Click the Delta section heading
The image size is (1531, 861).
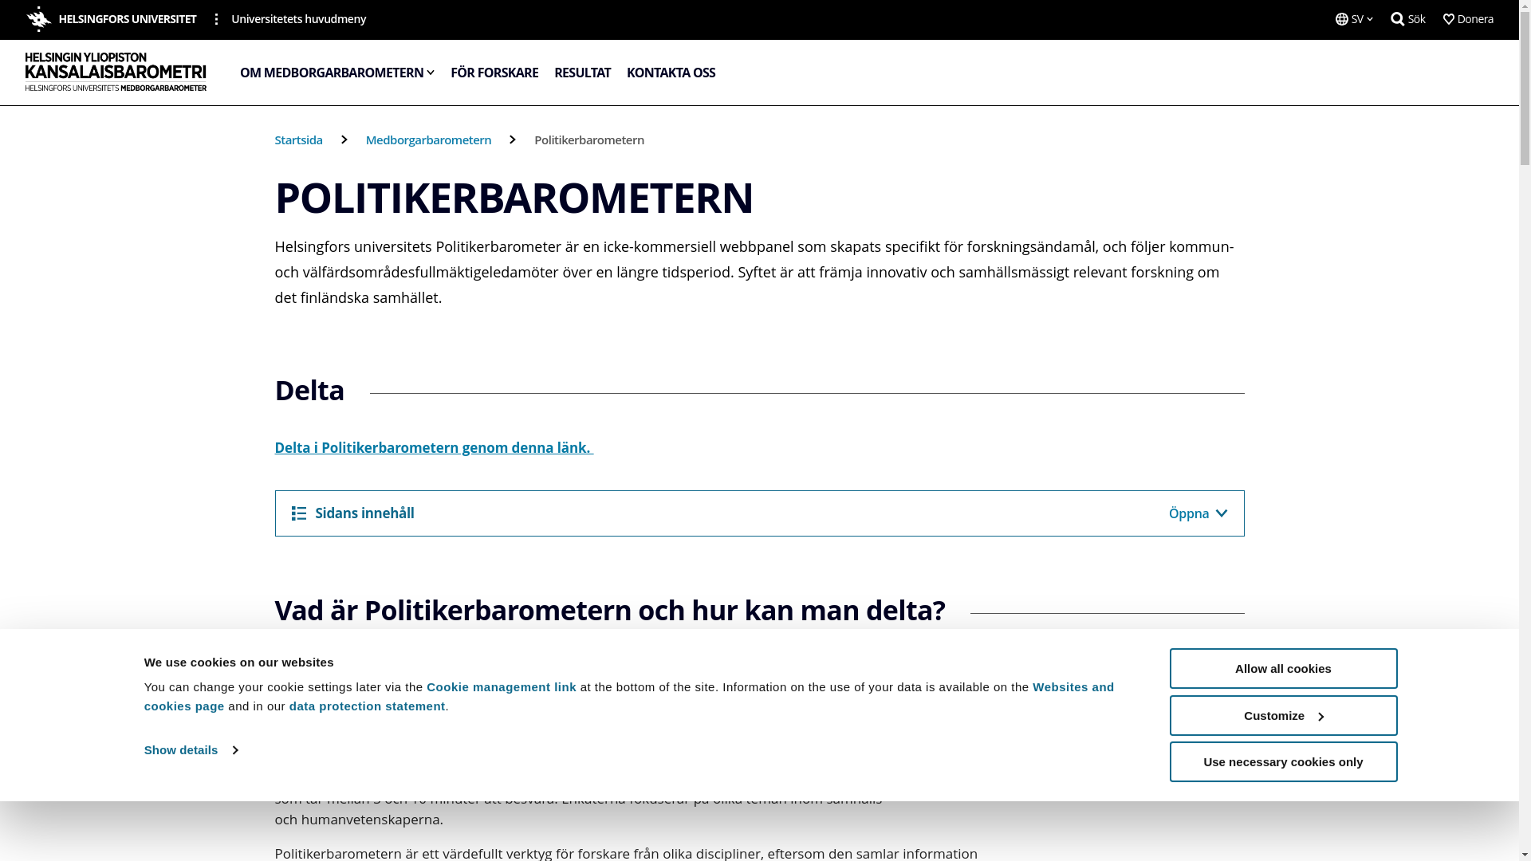point(309,390)
